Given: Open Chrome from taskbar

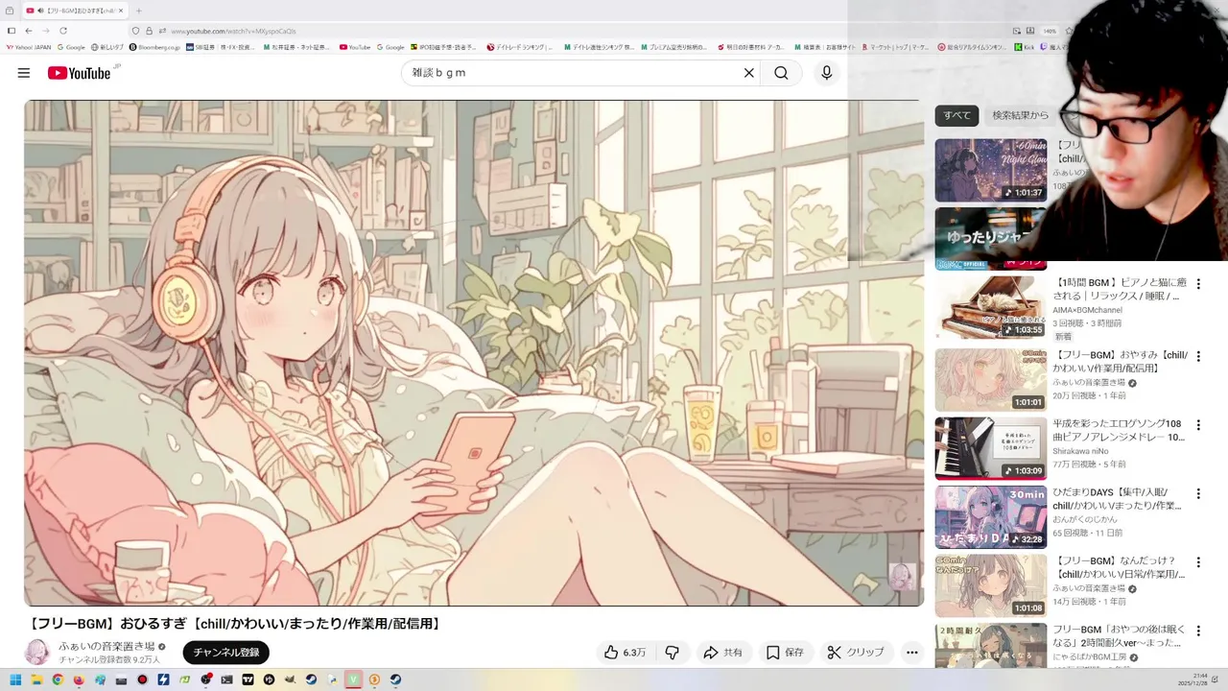Looking at the screenshot, I should [58, 679].
